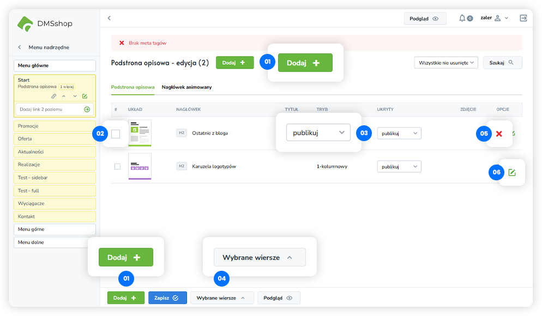The image size is (542, 316).
Task: Click the logout icon in top bar
Action: [523, 18]
